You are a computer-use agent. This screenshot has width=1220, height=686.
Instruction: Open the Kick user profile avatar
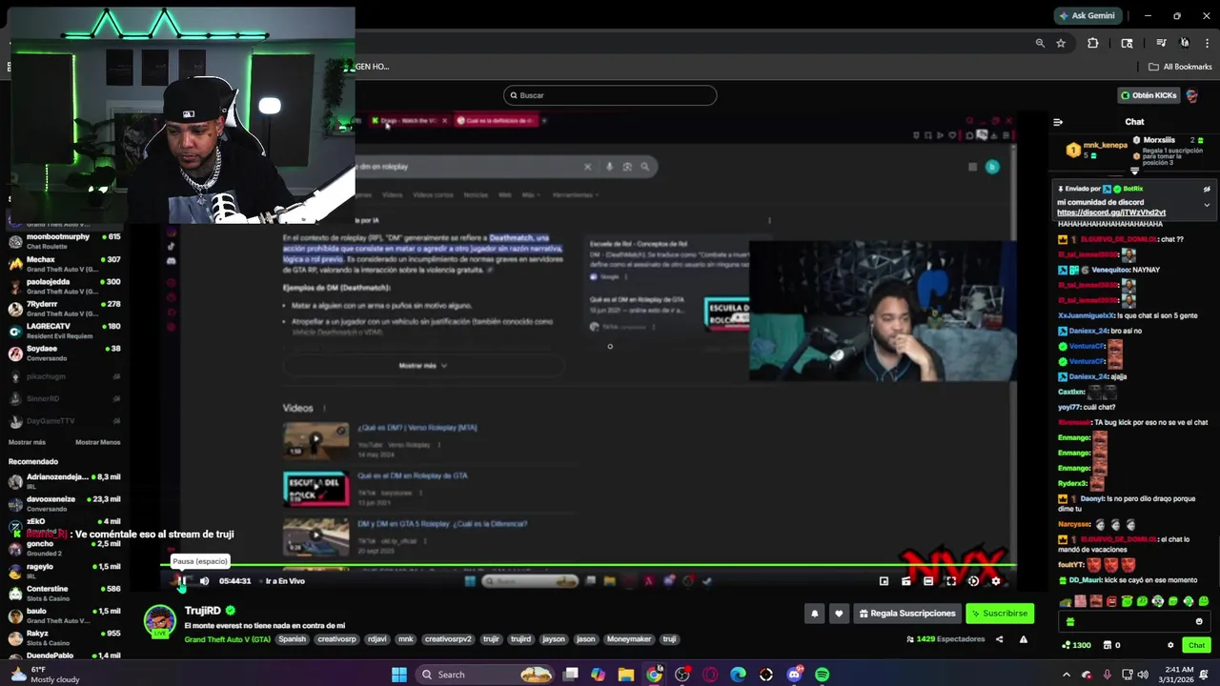[1192, 95]
